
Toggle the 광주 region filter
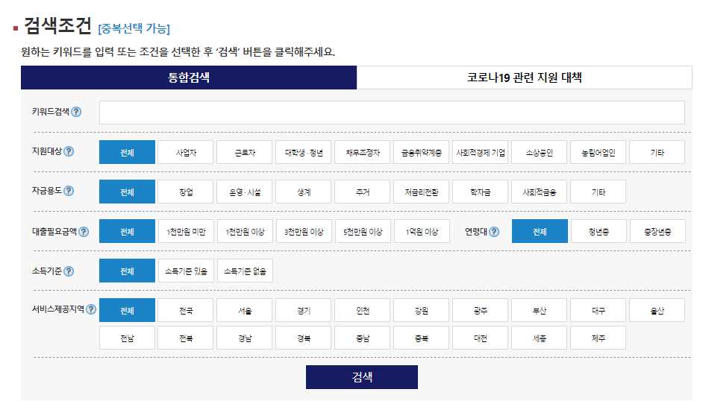480,310
